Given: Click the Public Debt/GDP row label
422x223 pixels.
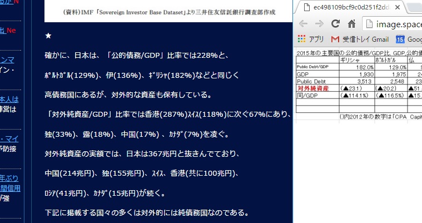Looking at the screenshot, I should click(317, 67).
